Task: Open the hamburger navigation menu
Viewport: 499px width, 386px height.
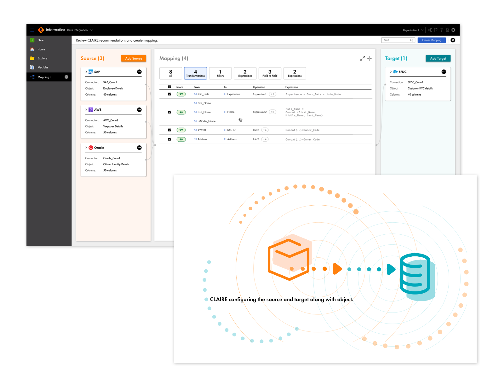Action: (x=32, y=30)
